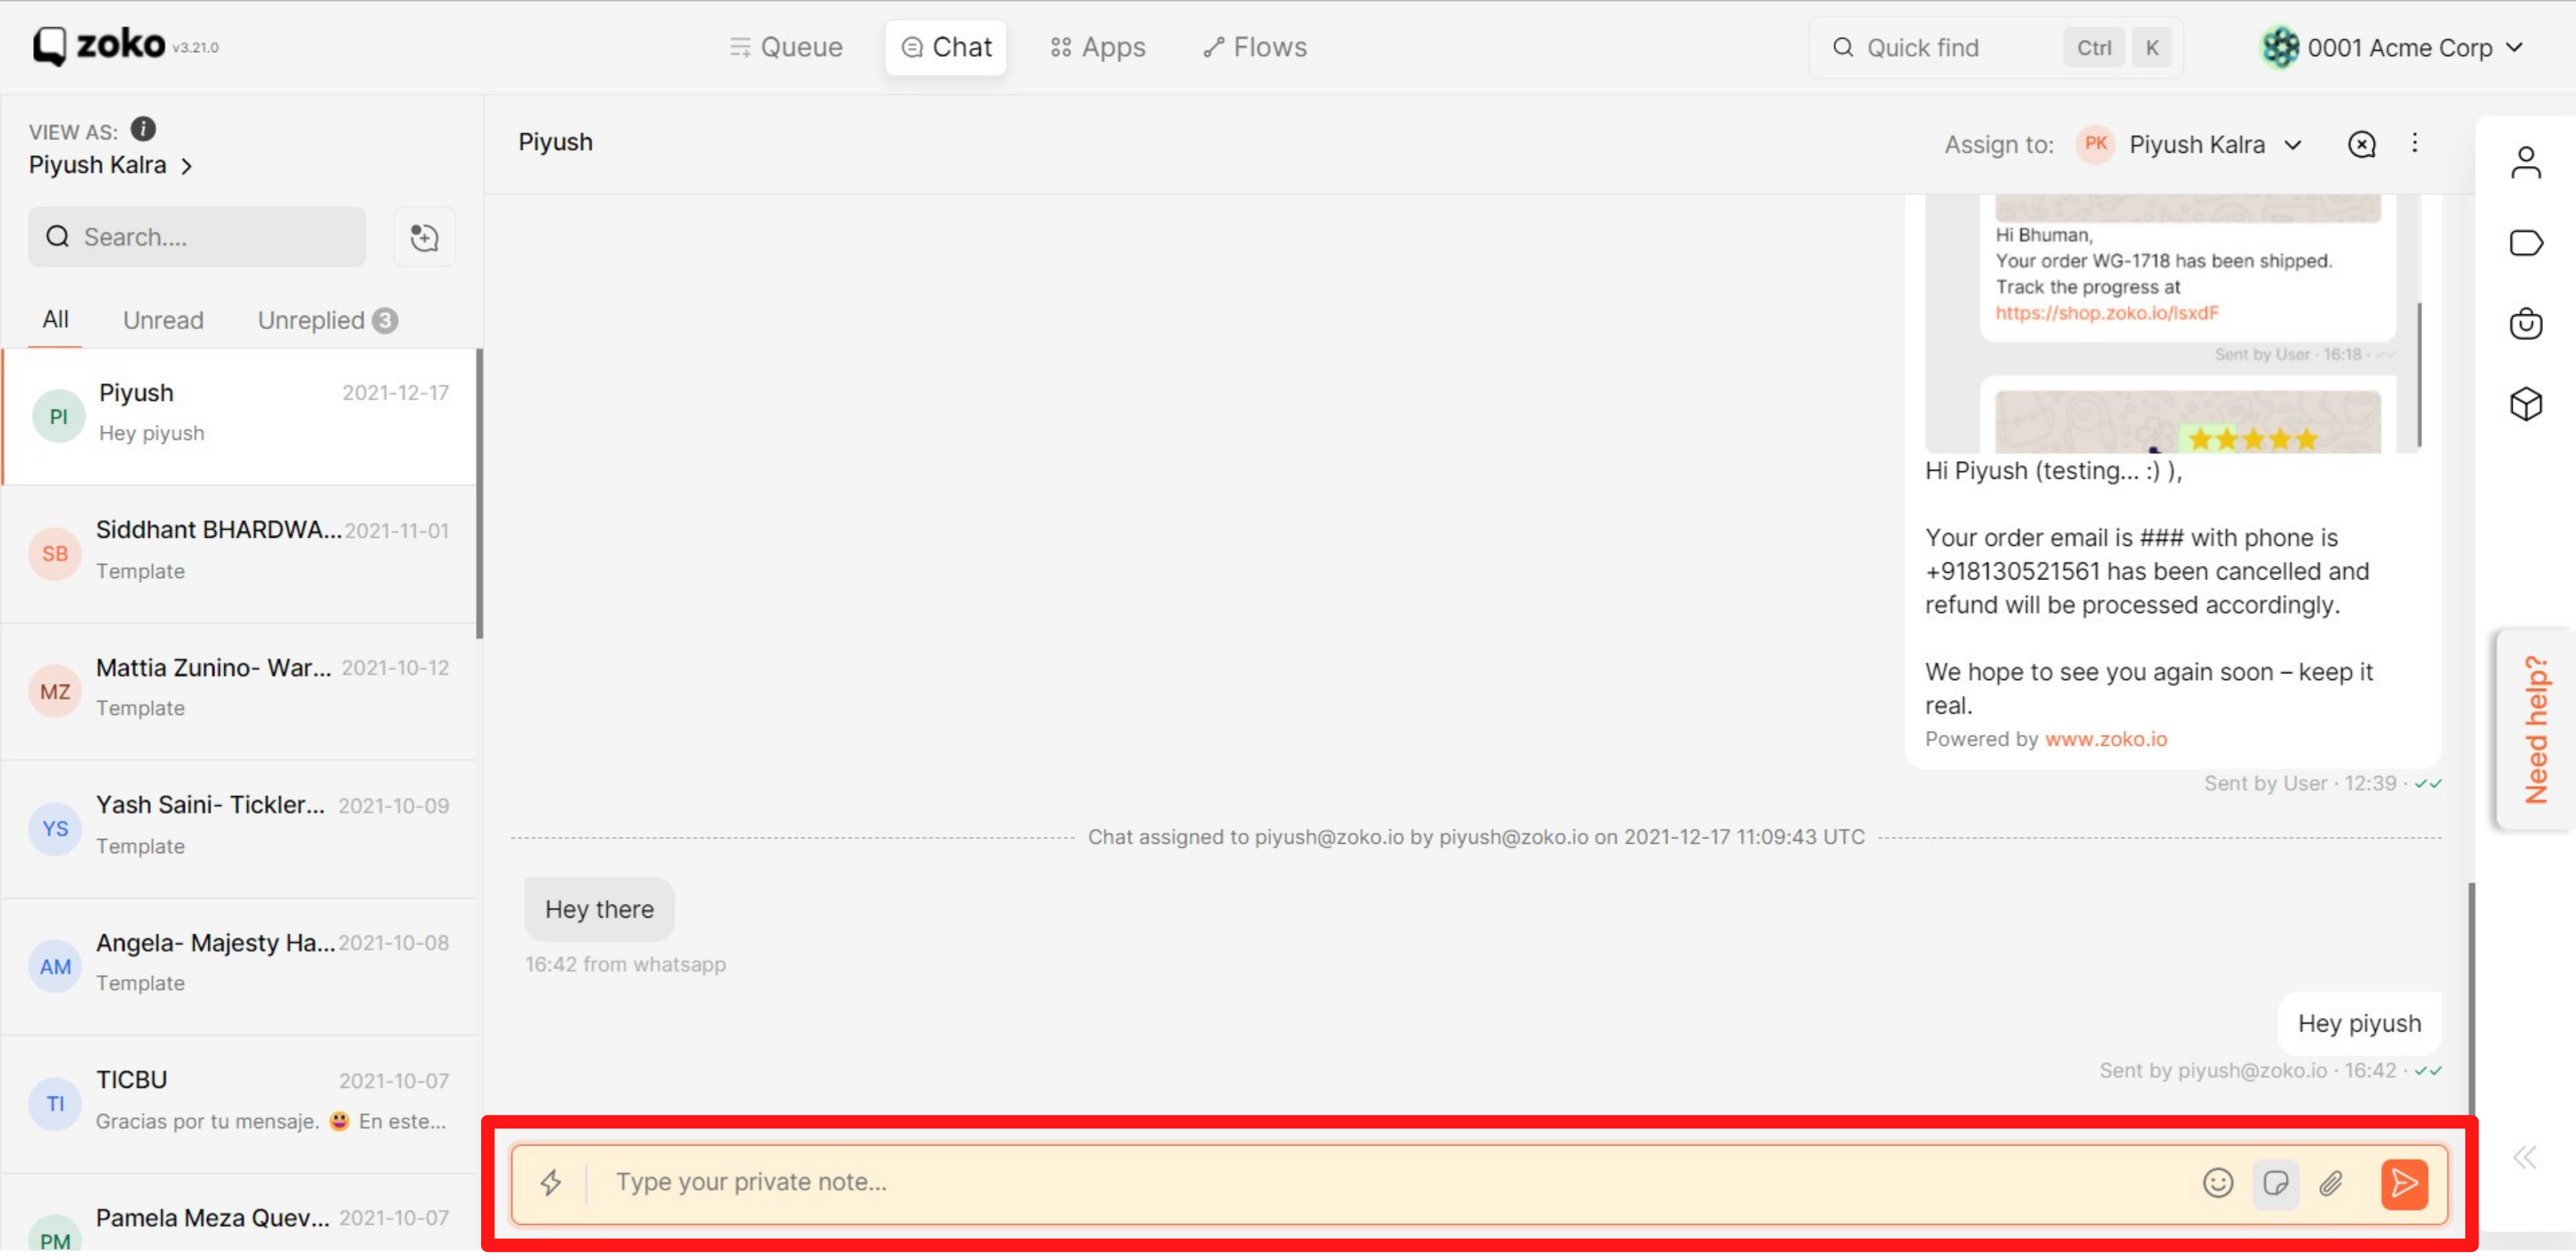Open the Mattia Zunino conversation
The image size is (2576, 1260).
coord(240,691)
